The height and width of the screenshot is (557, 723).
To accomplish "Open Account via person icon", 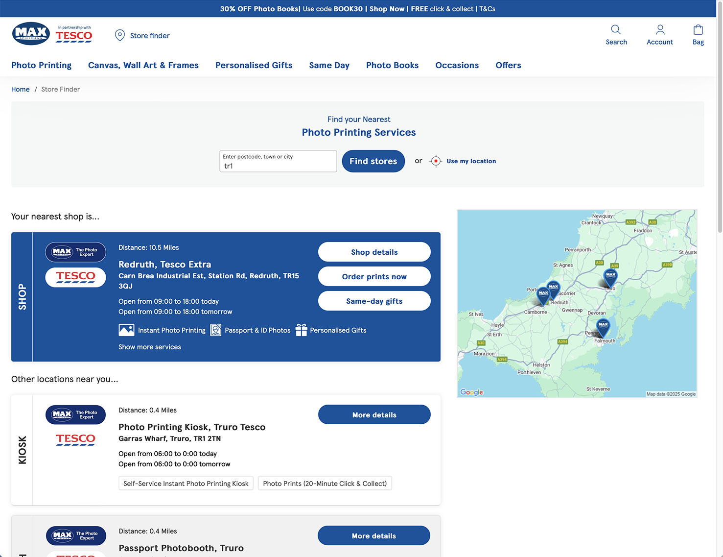I will coord(660,29).
